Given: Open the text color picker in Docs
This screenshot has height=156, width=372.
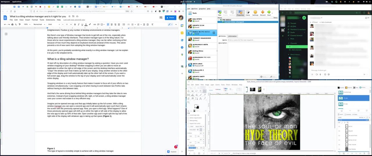Looking at the screenshot, I should (86, 24).
